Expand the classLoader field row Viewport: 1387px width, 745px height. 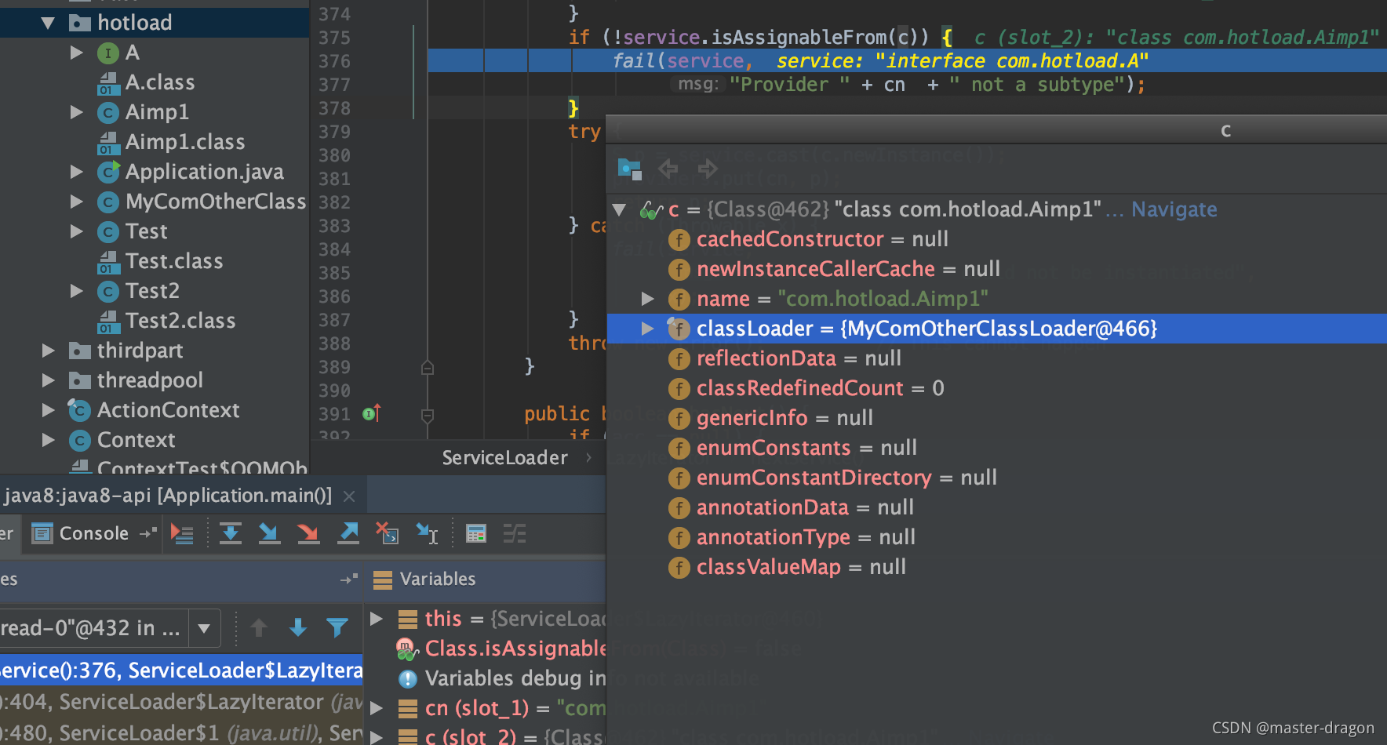[x=647, y=329]
